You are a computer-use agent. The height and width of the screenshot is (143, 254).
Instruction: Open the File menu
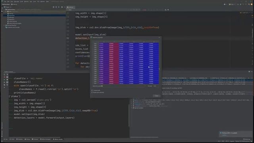5,2
